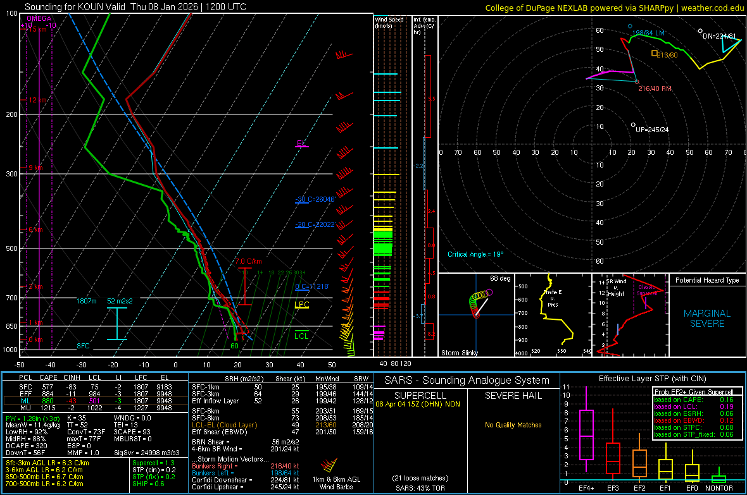The width and height of the screenshot is (747, 495).
Task: Click the 0 C=11218' label
Action: pyautogui.click(x=311, y=286)
